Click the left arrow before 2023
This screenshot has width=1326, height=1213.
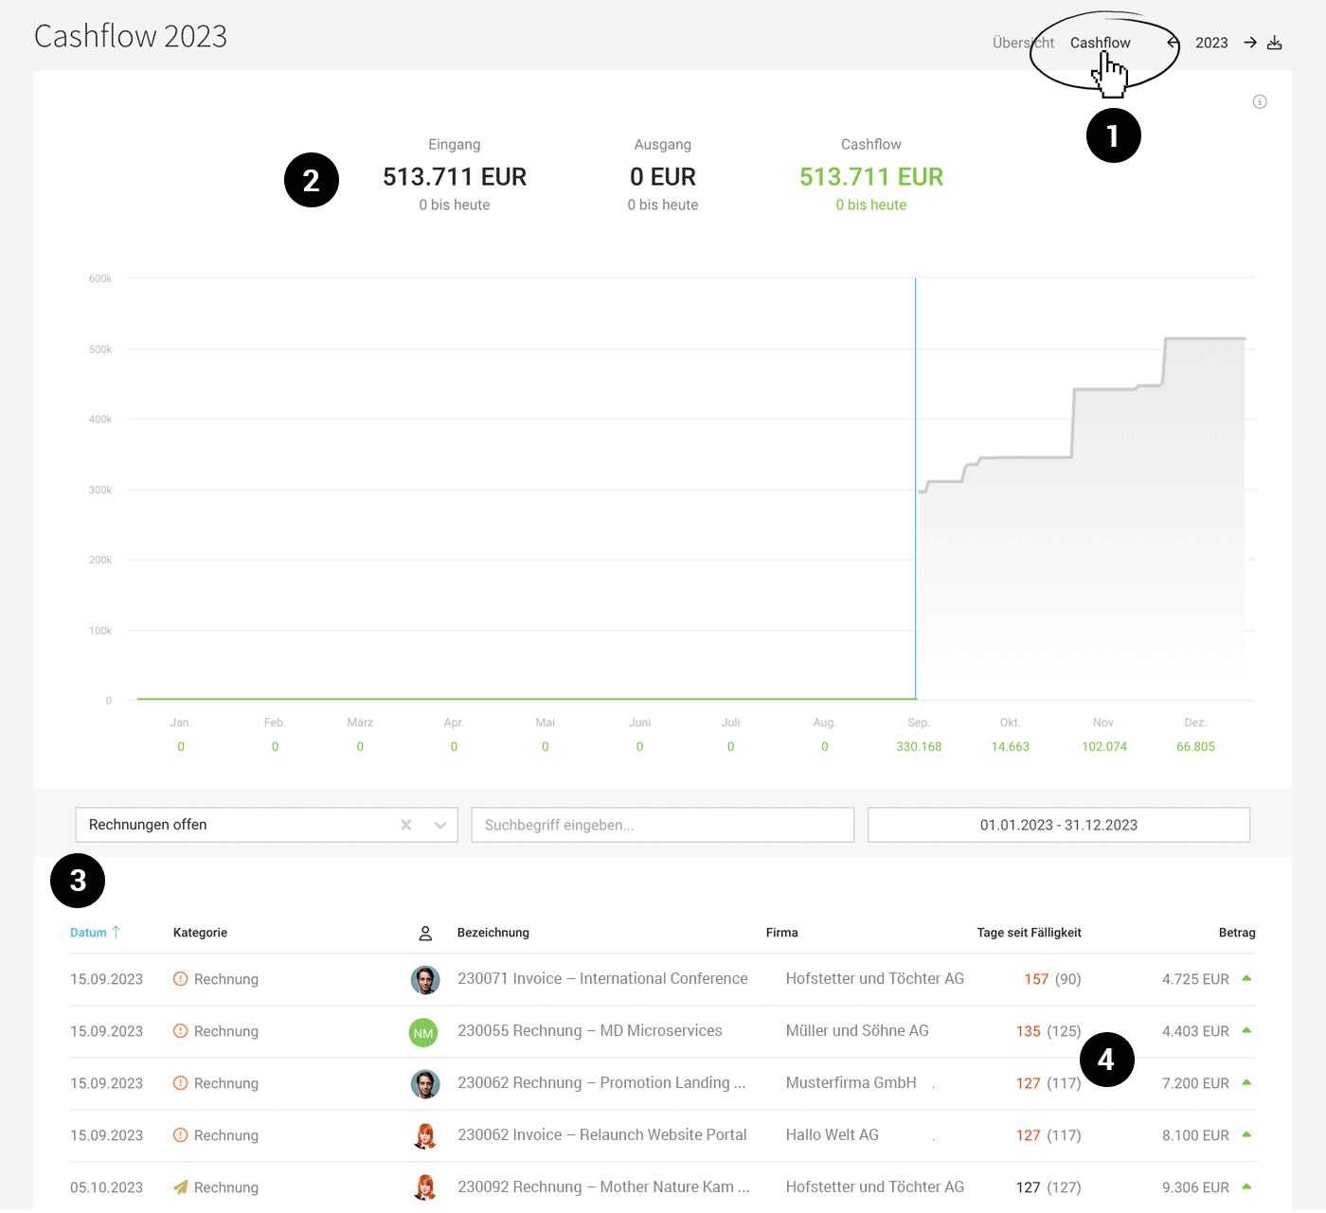(1172, 42)
